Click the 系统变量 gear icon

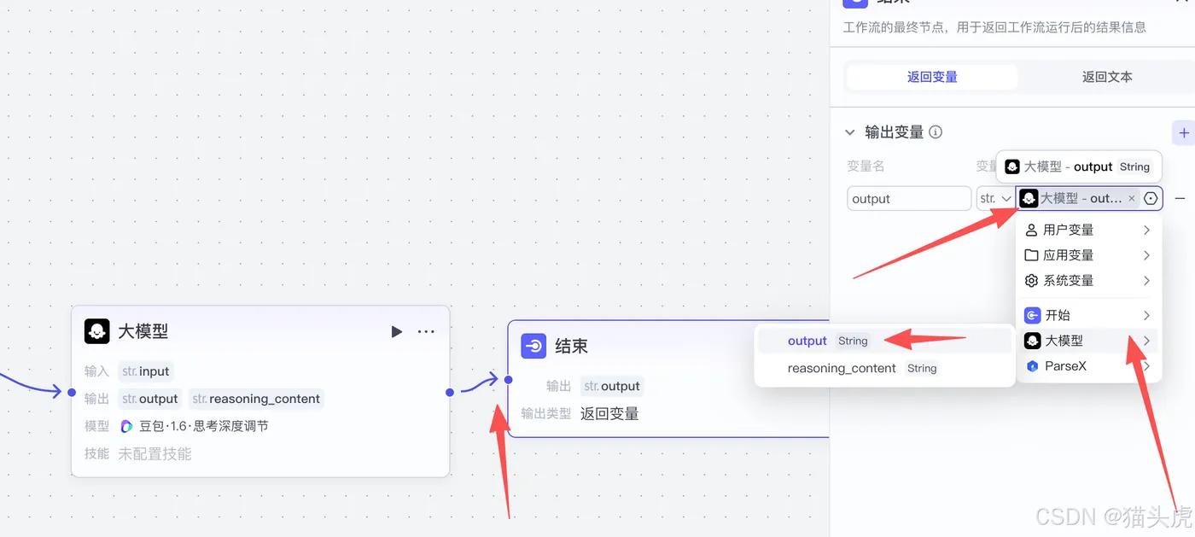[x=1030, y=280]
